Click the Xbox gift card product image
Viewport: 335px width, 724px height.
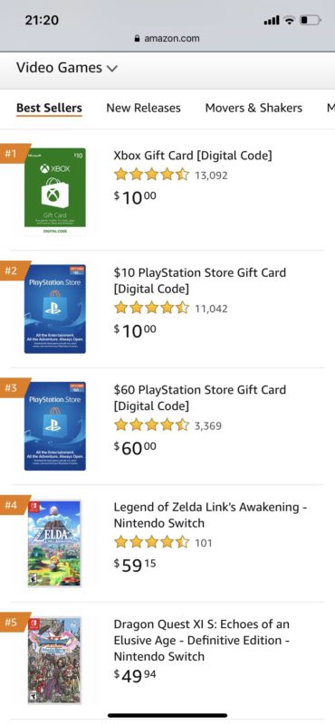(55, 192)
